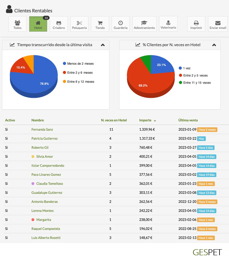Switch to the Hotel filter tab
This screenshot has width=229, height=258.
click(38, 24)
